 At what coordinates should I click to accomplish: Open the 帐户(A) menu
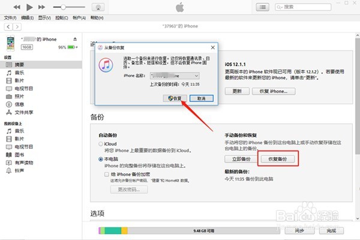[x=79, y=17]
